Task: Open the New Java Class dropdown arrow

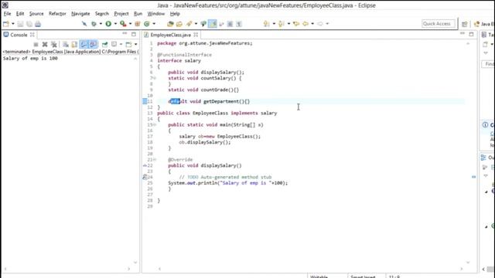Action: pyautogui.click(x=154, y=24)
